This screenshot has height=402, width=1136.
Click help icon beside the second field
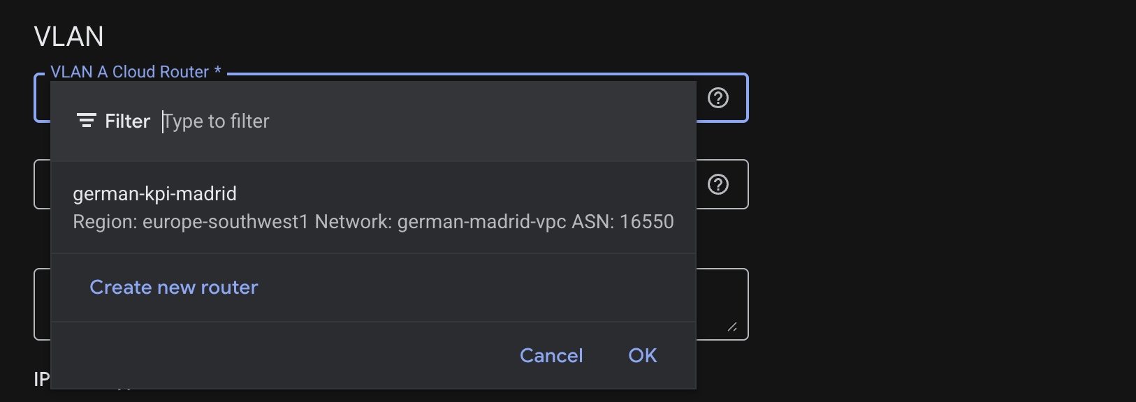pos(718,185)
